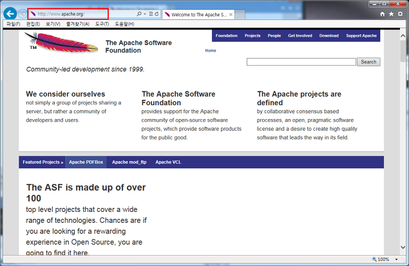This screenshot has height=266, width=409.
Task: Click the site search text field
Action: (301, 62)
